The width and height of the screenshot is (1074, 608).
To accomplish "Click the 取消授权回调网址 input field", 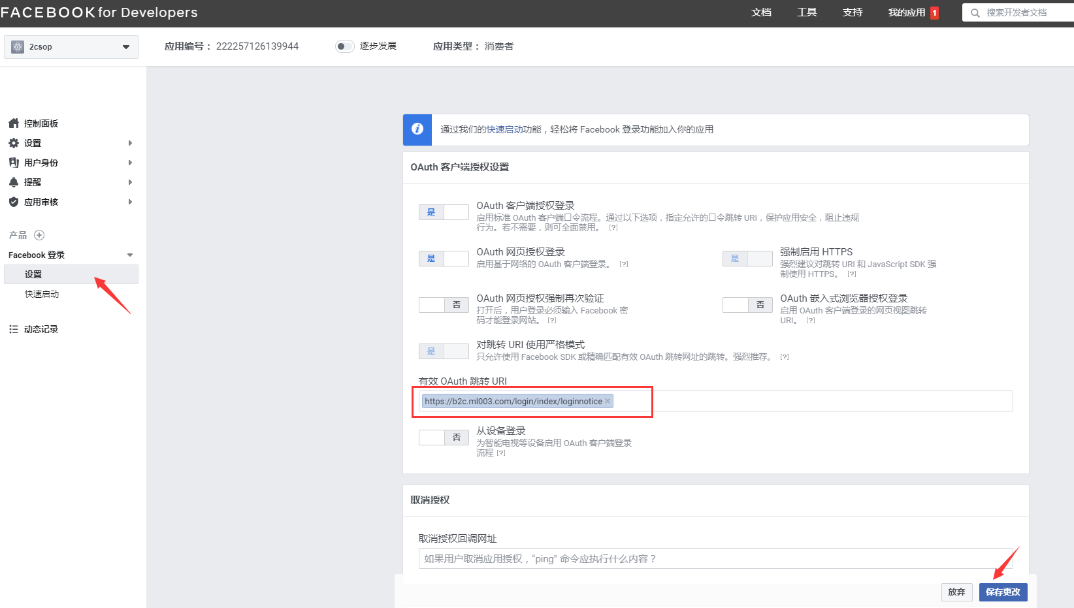I will [715, 558].
